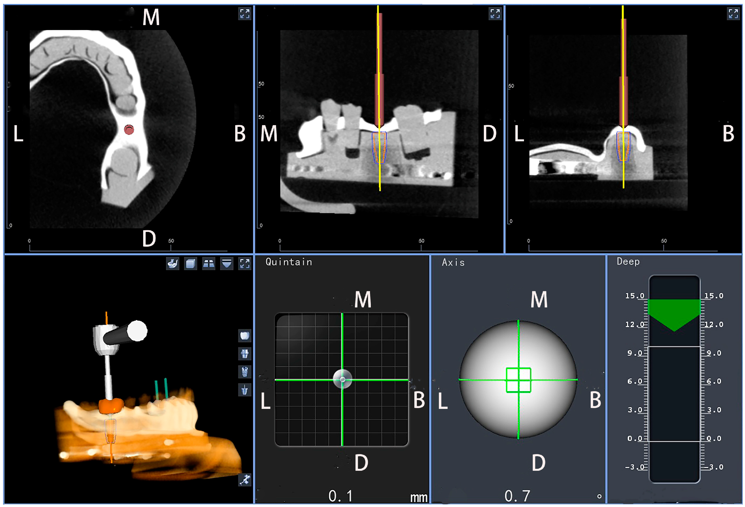Select the 3D cube view icon
Viewport: 745px width, 507px height.
(190, 264)
